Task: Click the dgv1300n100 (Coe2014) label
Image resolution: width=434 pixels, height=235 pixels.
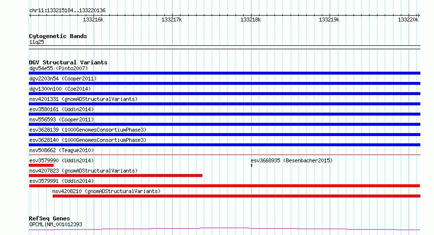Action: 60,89
